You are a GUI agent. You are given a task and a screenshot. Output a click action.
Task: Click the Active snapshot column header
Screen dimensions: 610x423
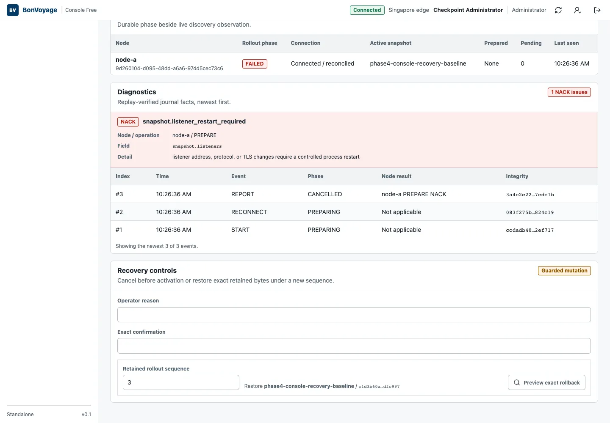[x=391, y=43]
